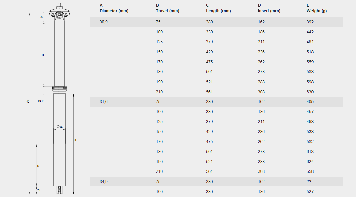Select the 30,9 diameter cell
The image size is (356, 197).
(x=104, y=22)
